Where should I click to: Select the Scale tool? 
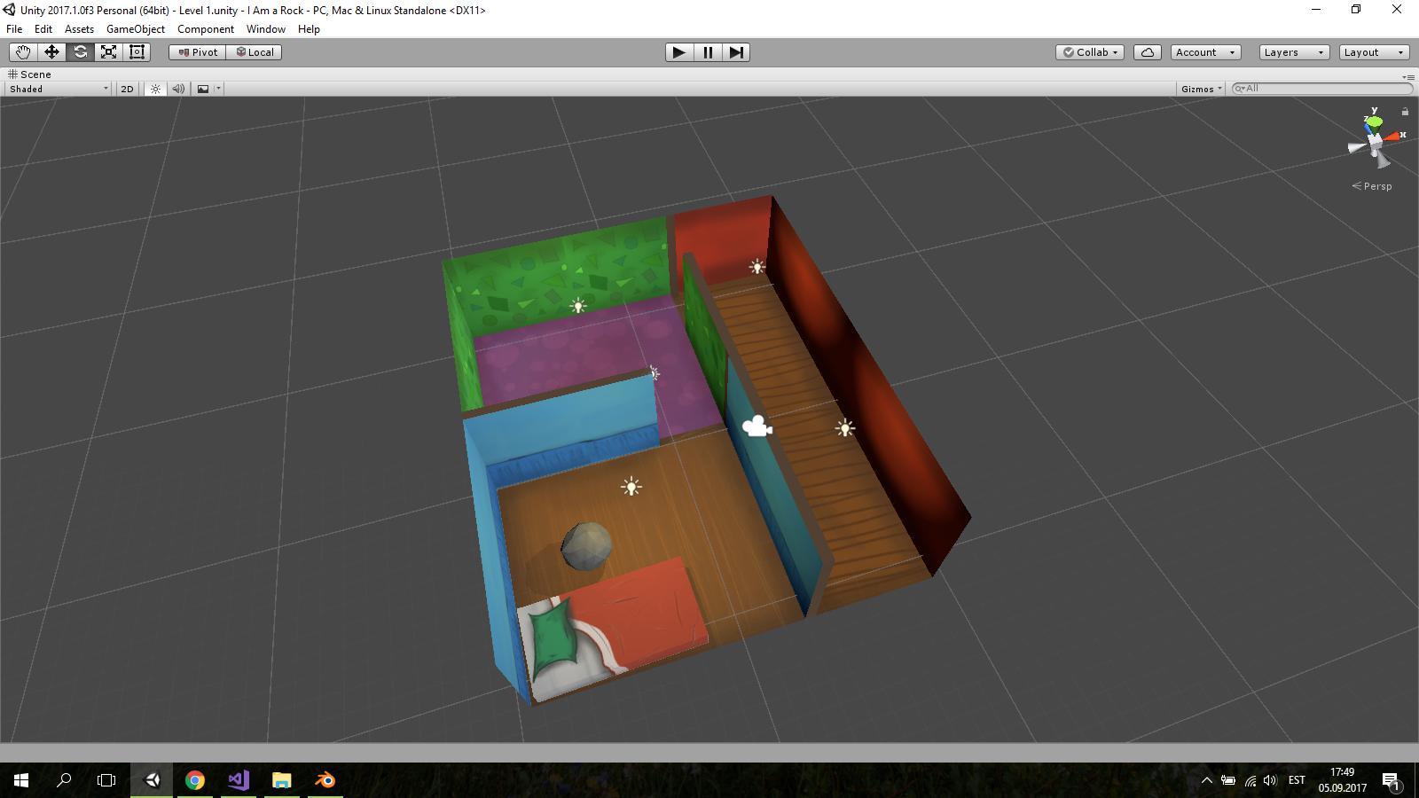click(x=108, y=52)
